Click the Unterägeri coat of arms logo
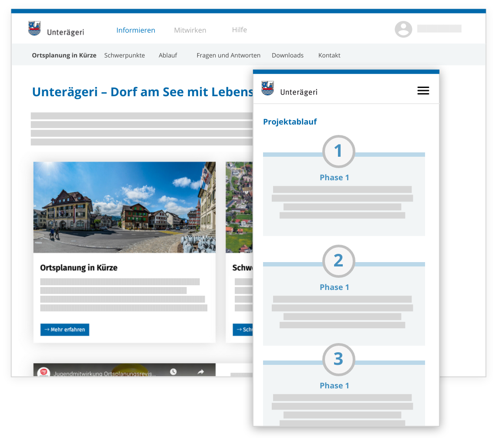This screenshot has height=438, width=493. coord(34,27)
